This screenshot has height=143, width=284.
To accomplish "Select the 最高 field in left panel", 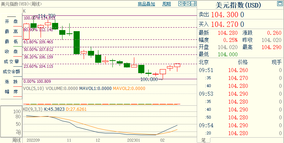I will click(x=11, y=32).
